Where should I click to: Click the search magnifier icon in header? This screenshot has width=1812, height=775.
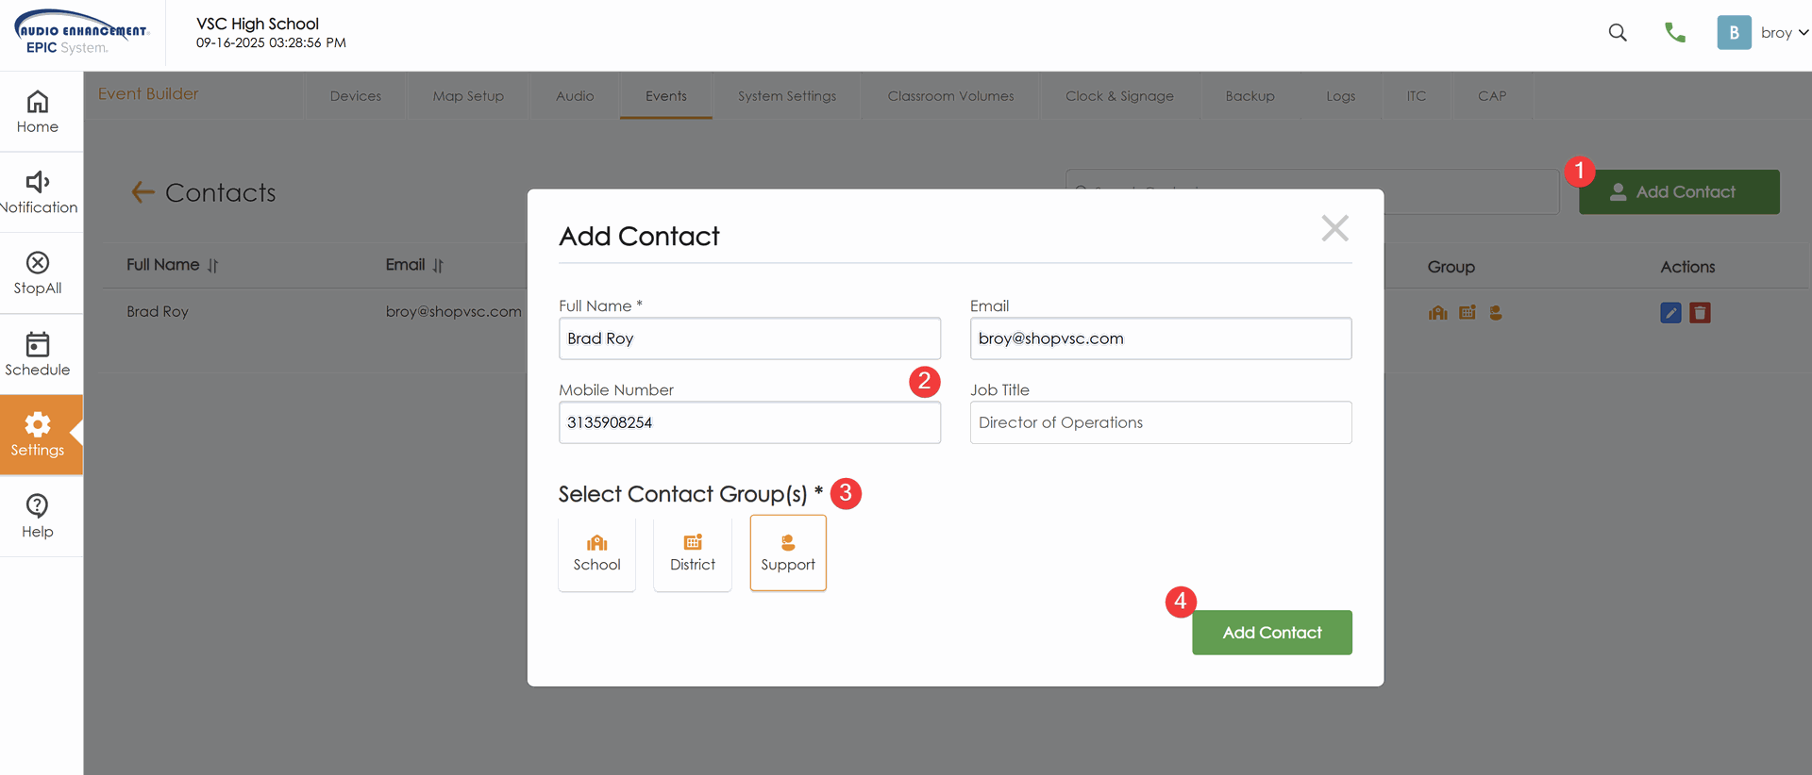click(x=1618, y=33)
